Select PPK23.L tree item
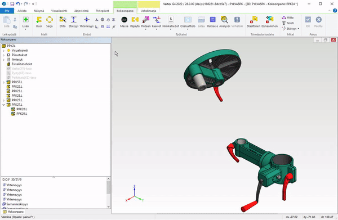 15,91
